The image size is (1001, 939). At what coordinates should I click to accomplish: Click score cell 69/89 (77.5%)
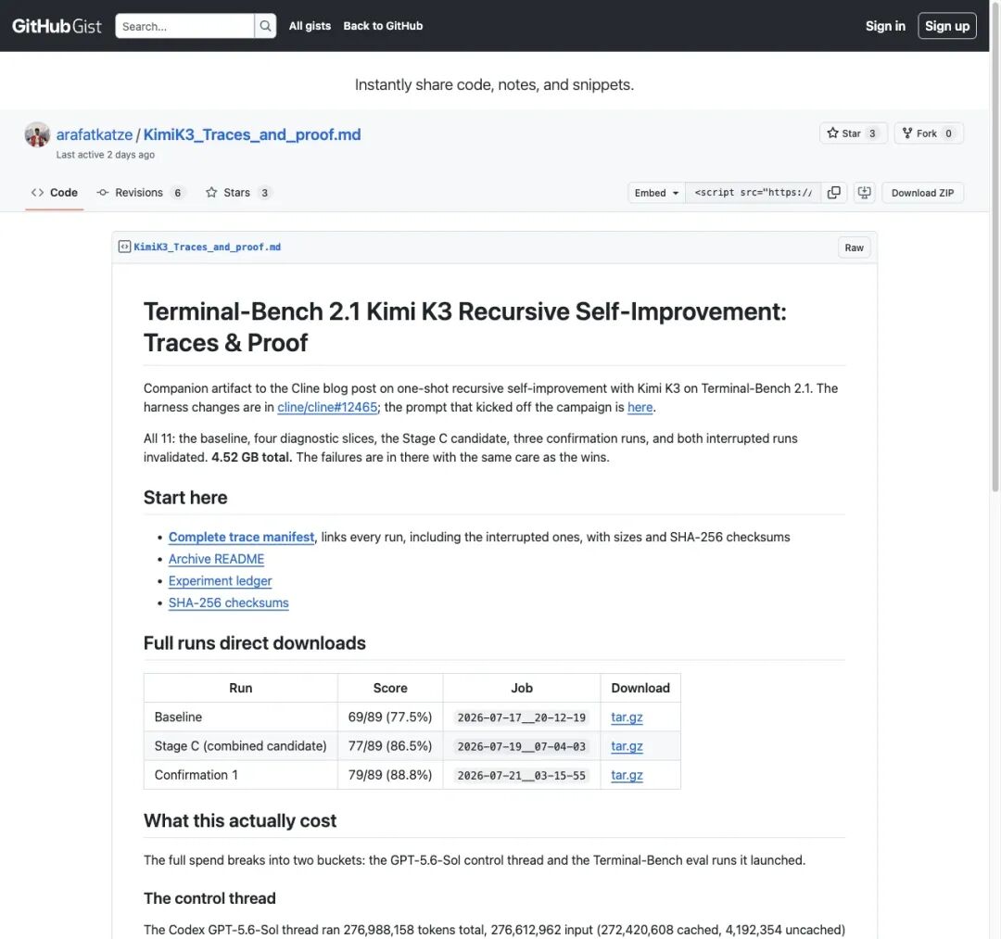click(x=390, y=717)
